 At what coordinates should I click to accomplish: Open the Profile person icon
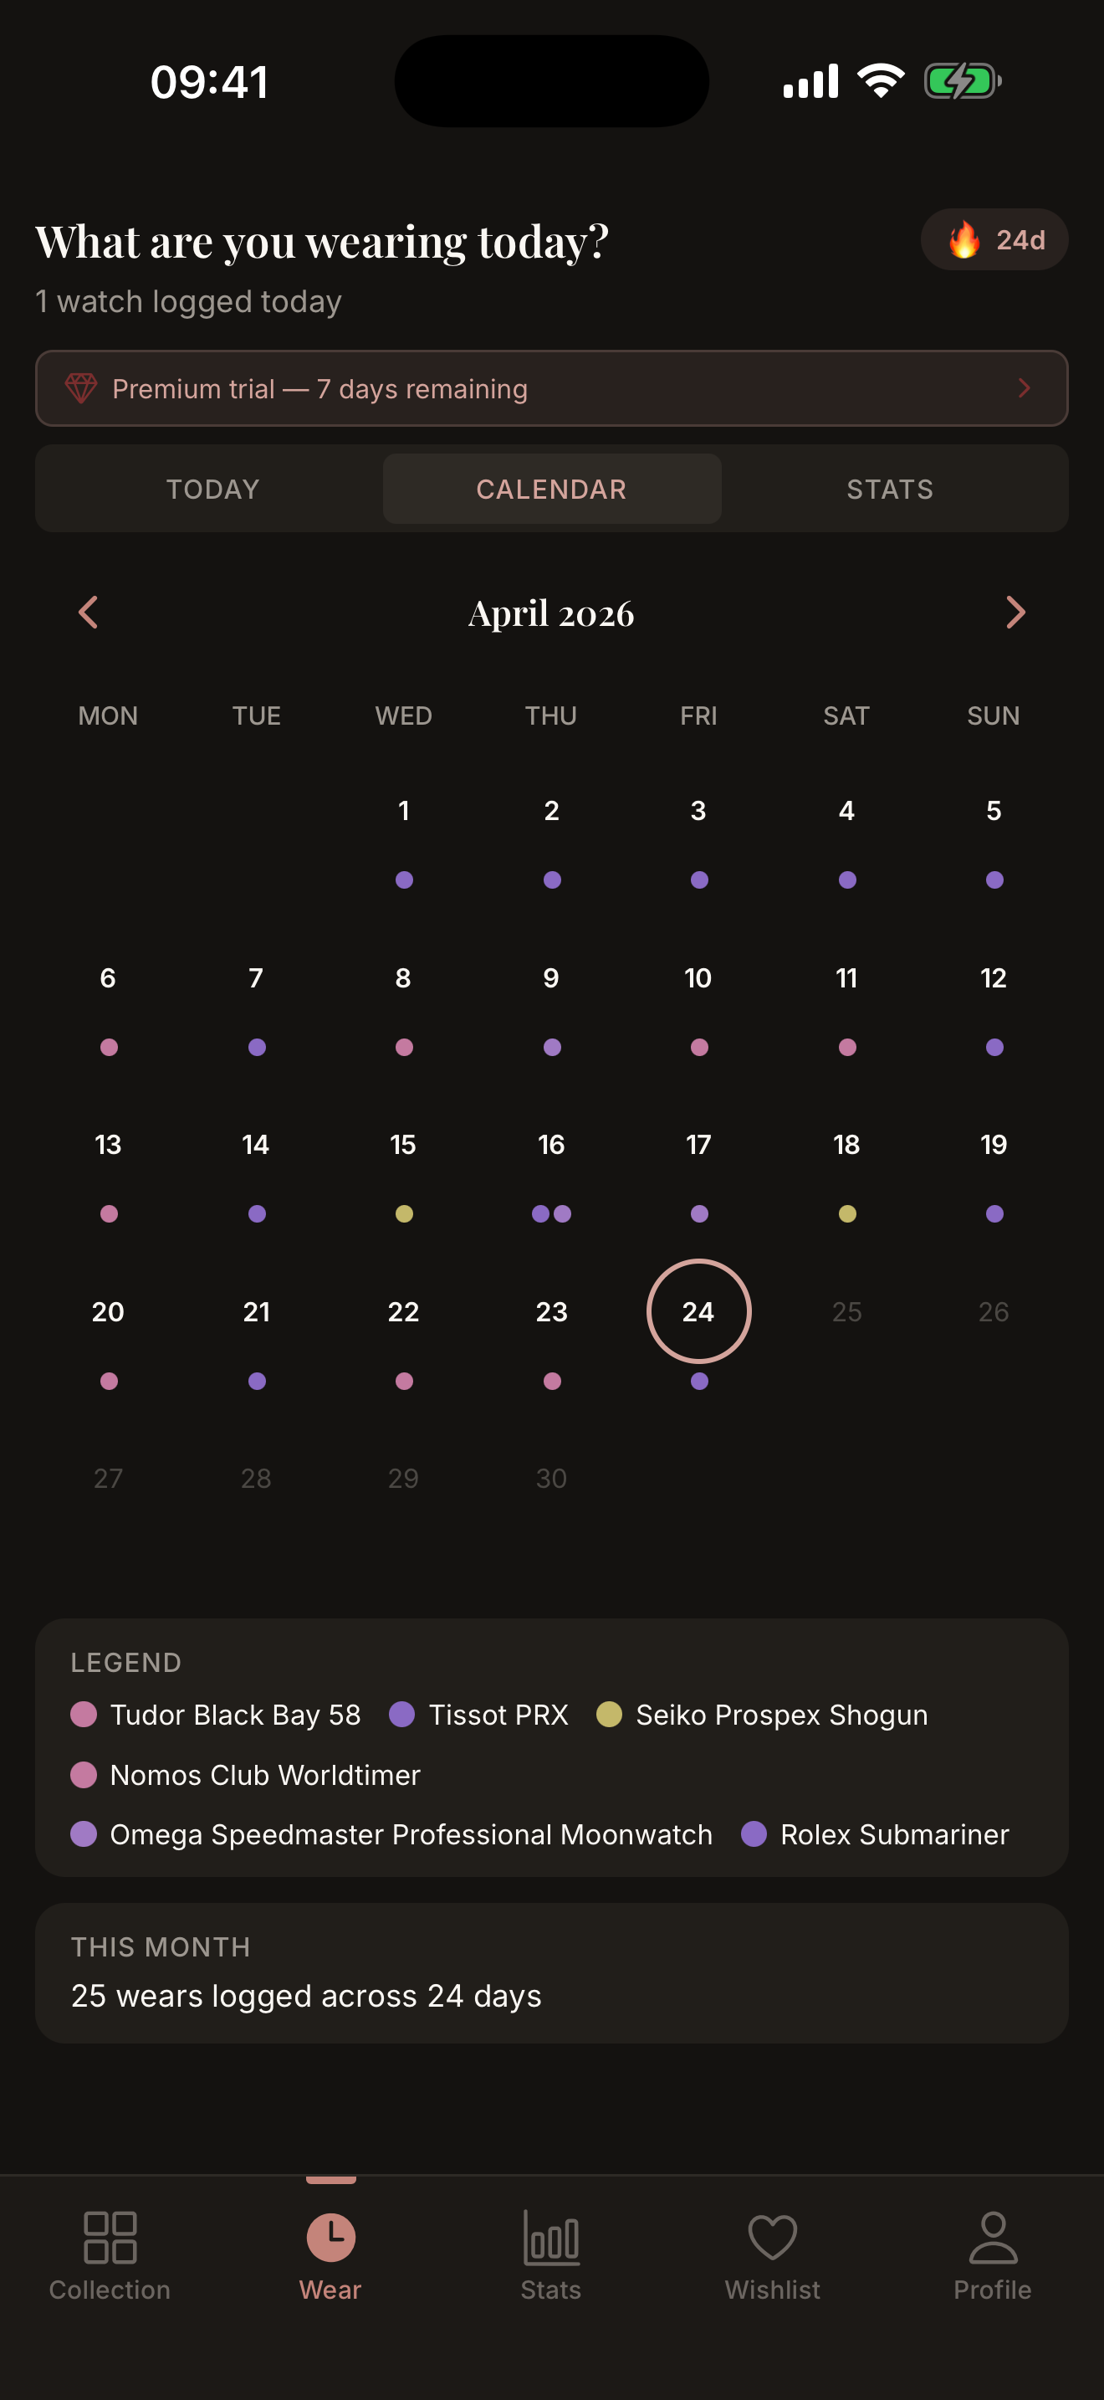point(992,2237)
